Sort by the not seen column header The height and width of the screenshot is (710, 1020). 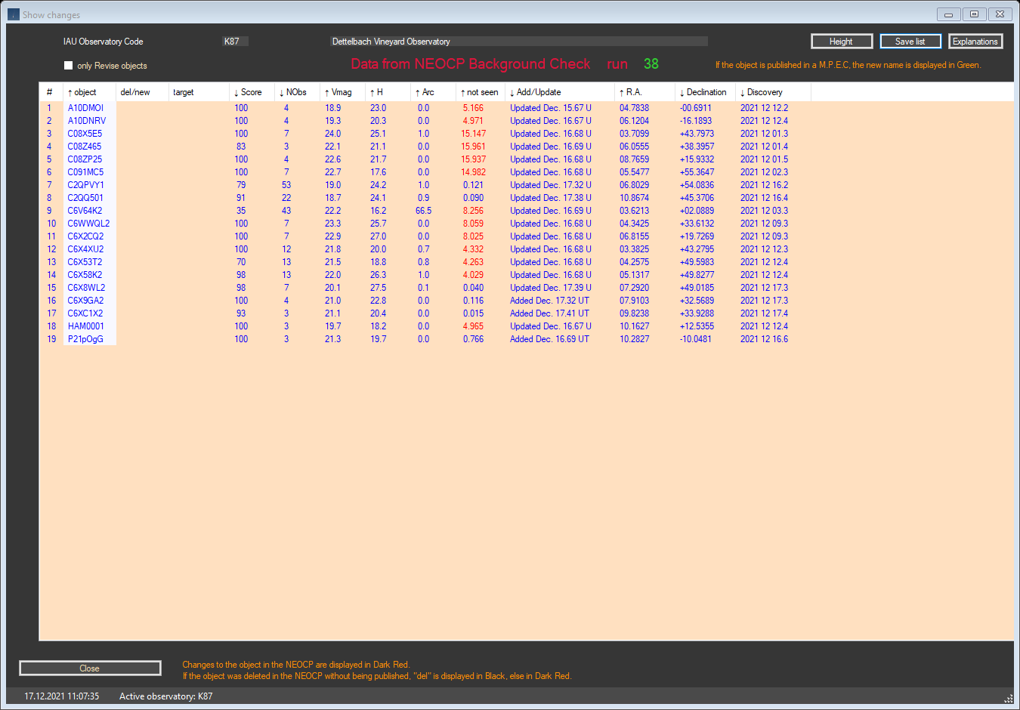pos(481,92)
